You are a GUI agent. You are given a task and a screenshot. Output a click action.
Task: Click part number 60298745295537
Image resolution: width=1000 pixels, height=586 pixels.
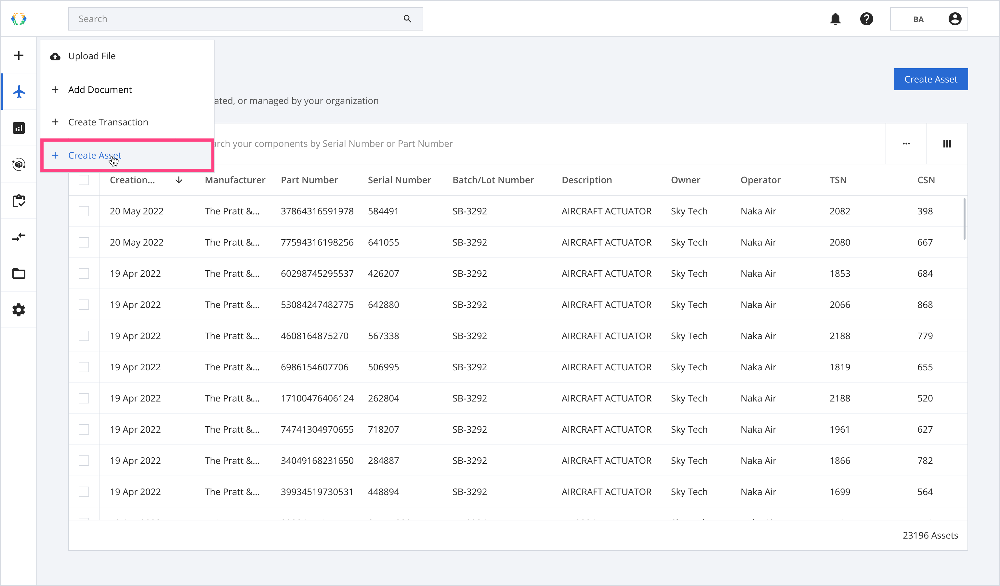tap(317, 274)
